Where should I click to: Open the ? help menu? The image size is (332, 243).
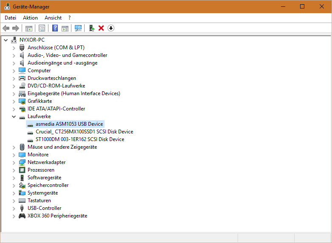coord(69,18)
